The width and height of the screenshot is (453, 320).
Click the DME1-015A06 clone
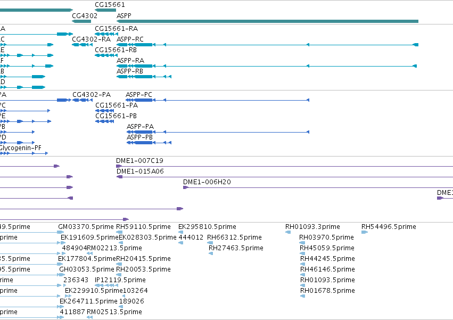coord(285,177)
